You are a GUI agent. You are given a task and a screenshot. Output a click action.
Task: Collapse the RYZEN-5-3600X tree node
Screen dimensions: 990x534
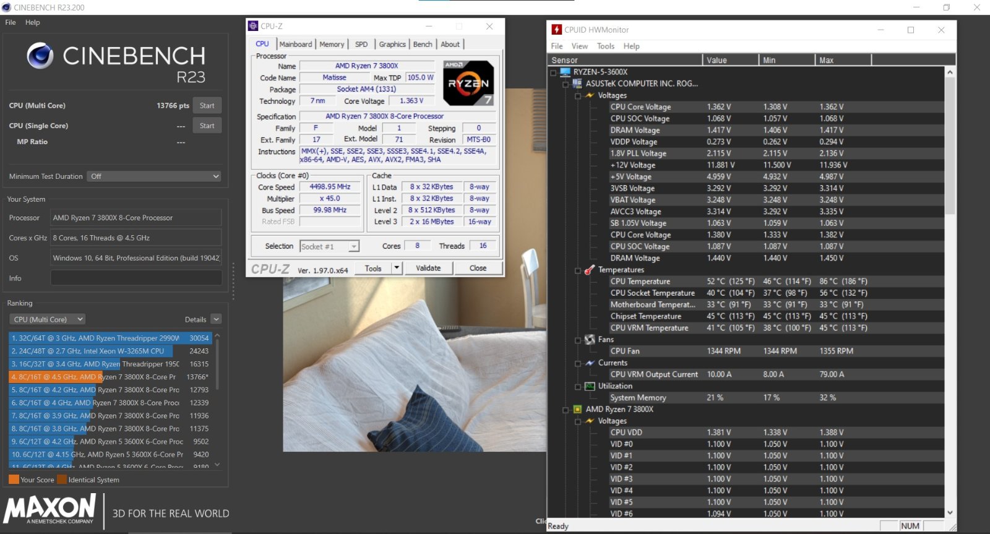click(553, 72)
